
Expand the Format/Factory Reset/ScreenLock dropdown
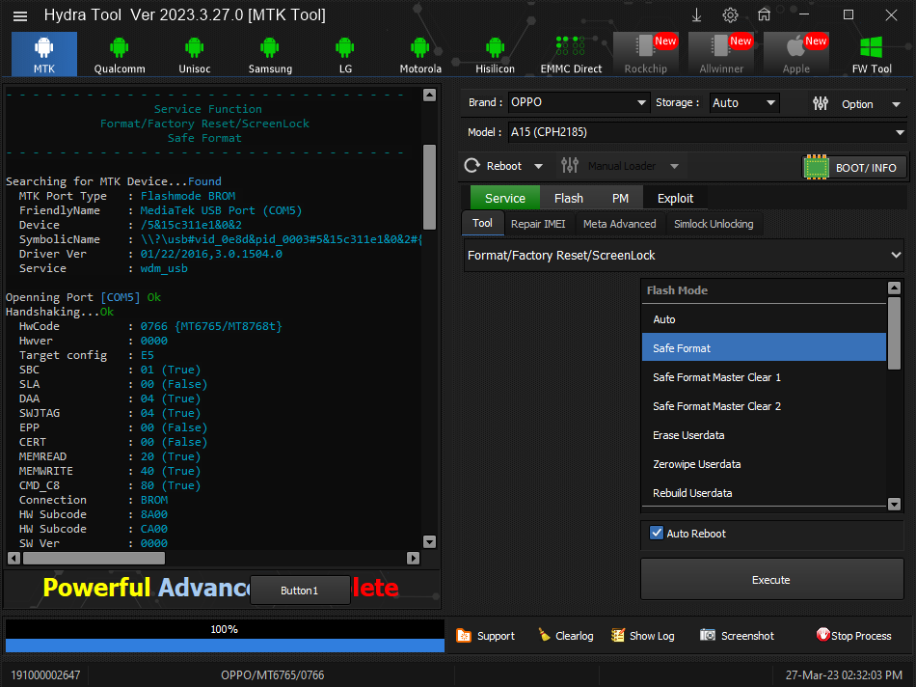[x=897, y=255]
